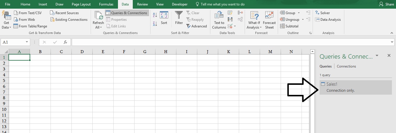
Task: Create a Forecast Sheet
Action: [269, 20]
